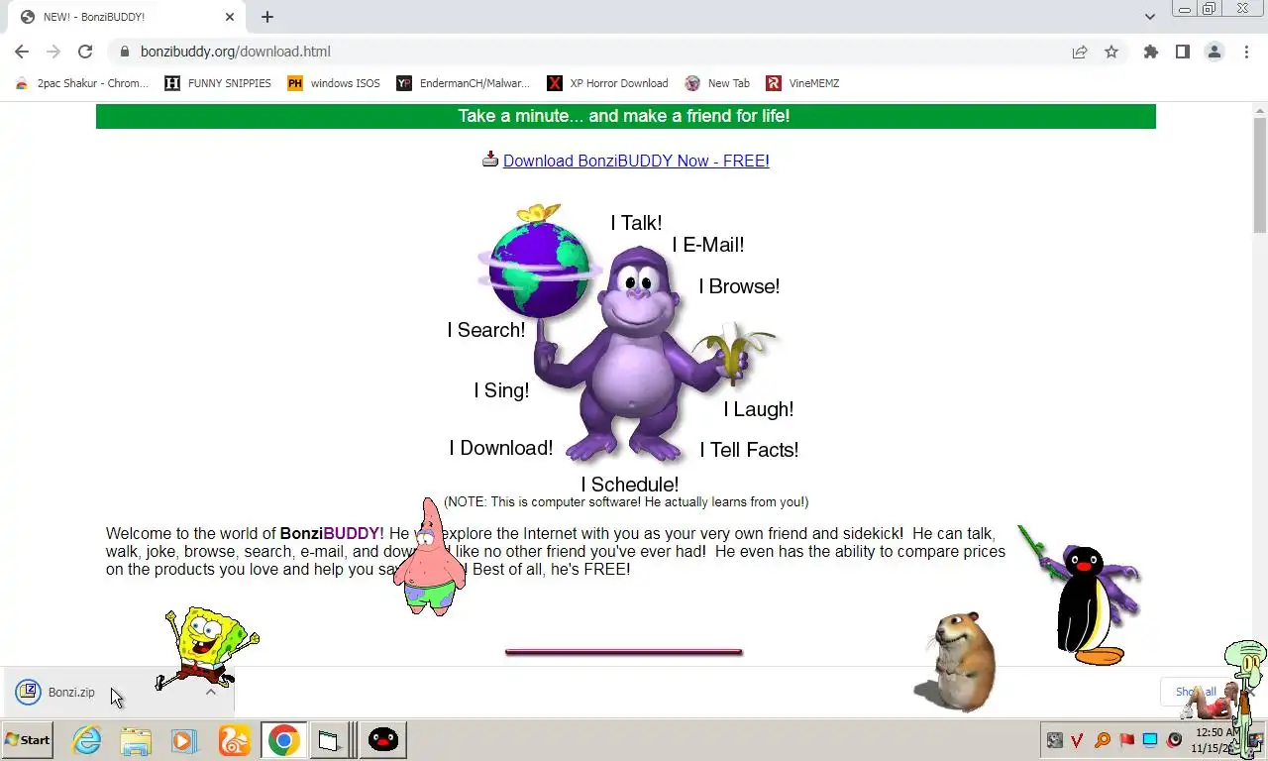Bookmark this page with the star icon
The image size is (1268, 761).
pyautogui.click(x=1111, y=52)
